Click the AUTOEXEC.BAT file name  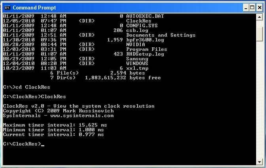pyautogui.click(x=145, y=16)
